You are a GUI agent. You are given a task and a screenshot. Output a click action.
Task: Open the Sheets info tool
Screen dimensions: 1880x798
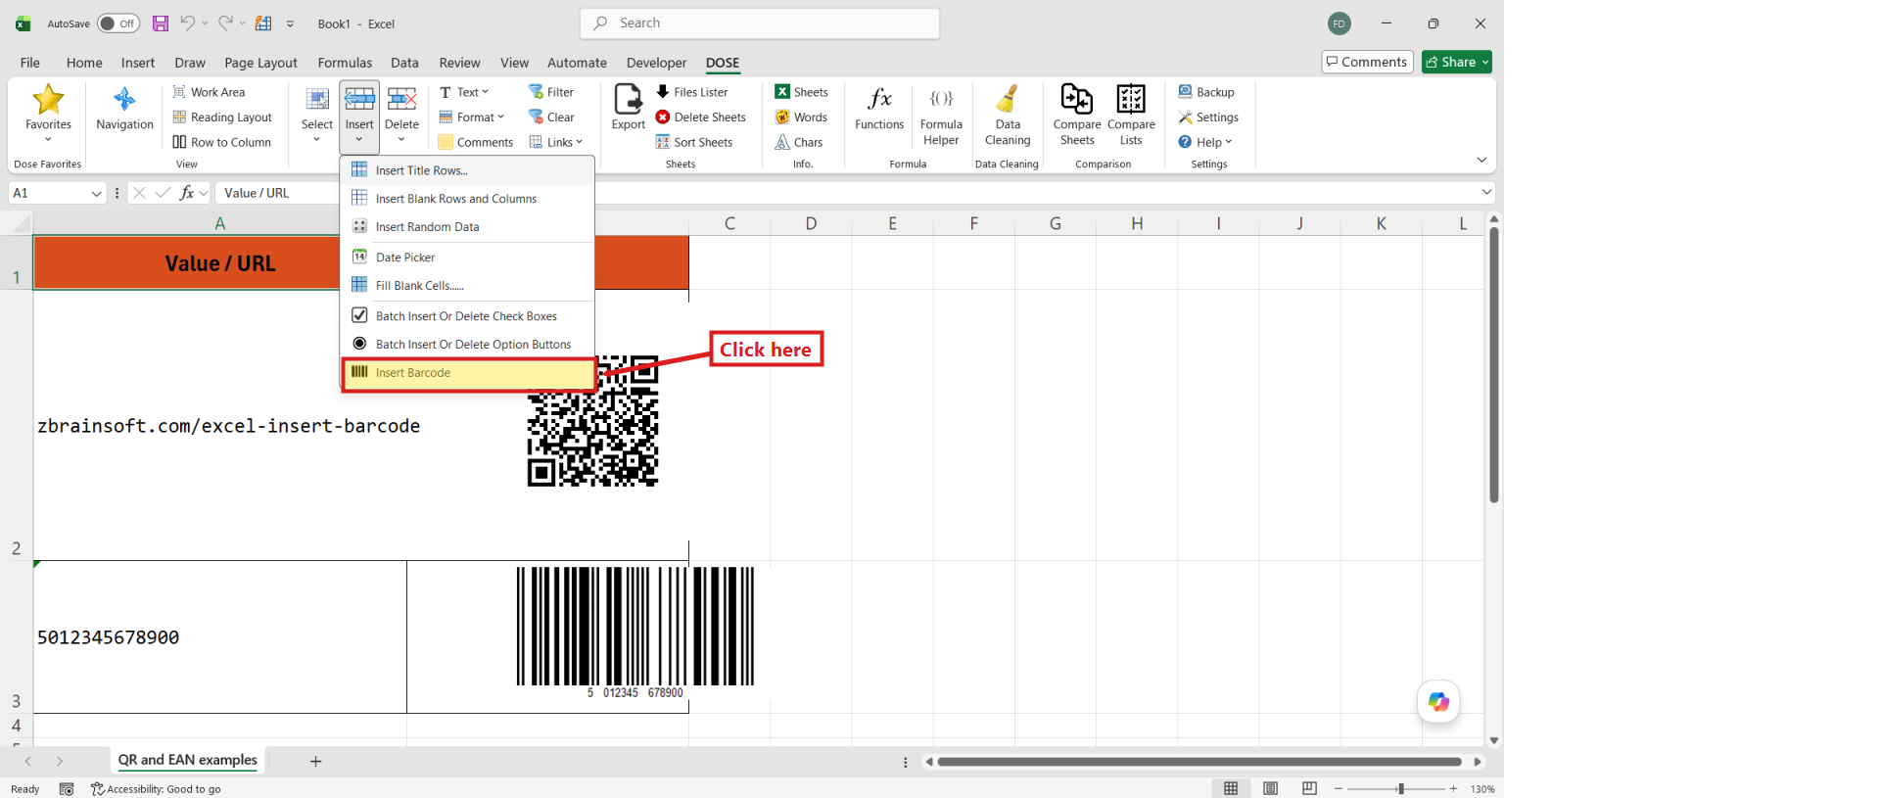pos(802,92)
